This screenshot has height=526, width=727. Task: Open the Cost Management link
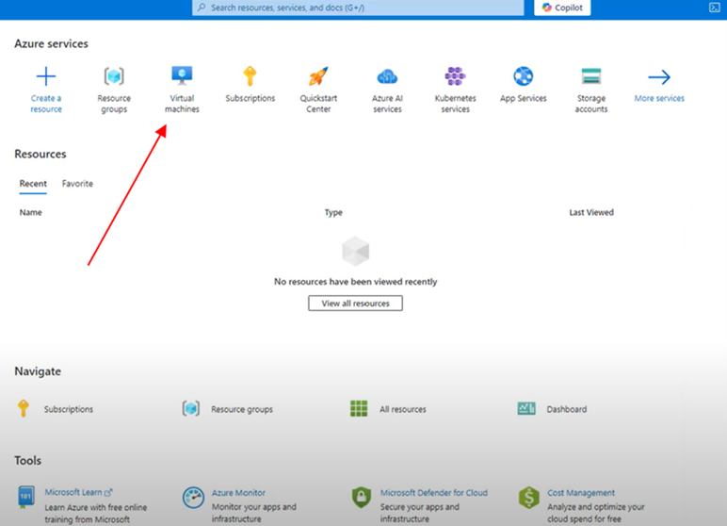coord(580,493)
